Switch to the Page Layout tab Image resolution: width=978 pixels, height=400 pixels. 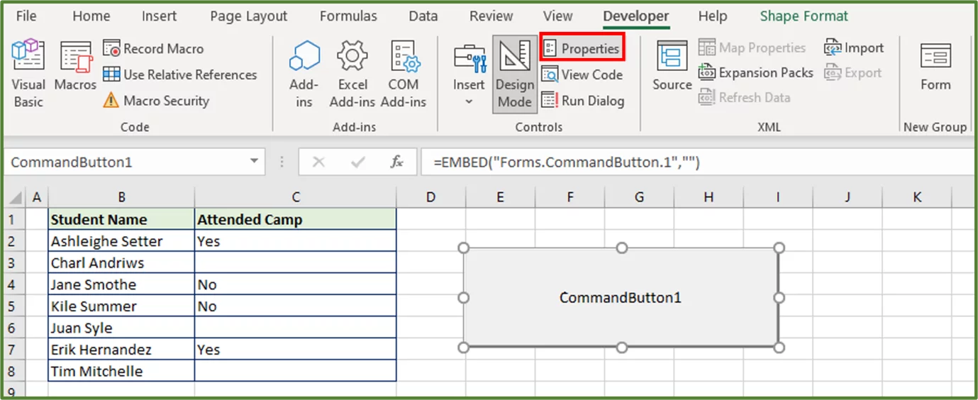pyautogui.click(x=249, y=16)
